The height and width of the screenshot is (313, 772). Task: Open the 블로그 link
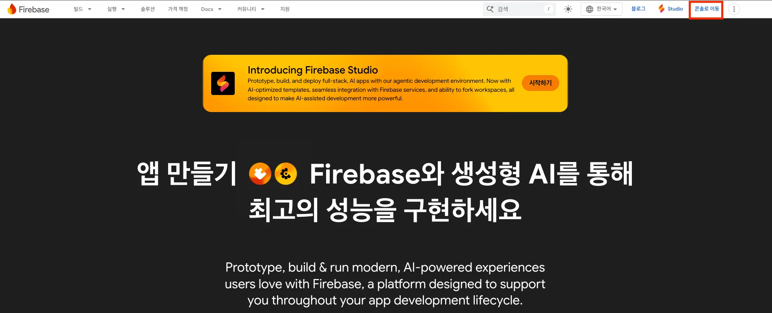(638, 9)
